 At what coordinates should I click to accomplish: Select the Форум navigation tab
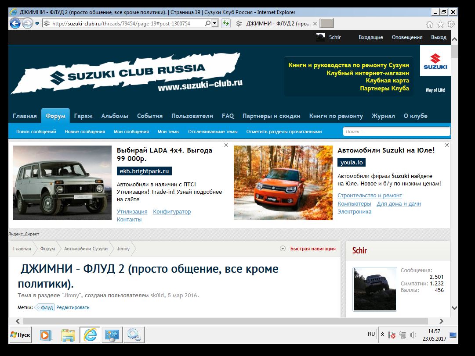55,116
